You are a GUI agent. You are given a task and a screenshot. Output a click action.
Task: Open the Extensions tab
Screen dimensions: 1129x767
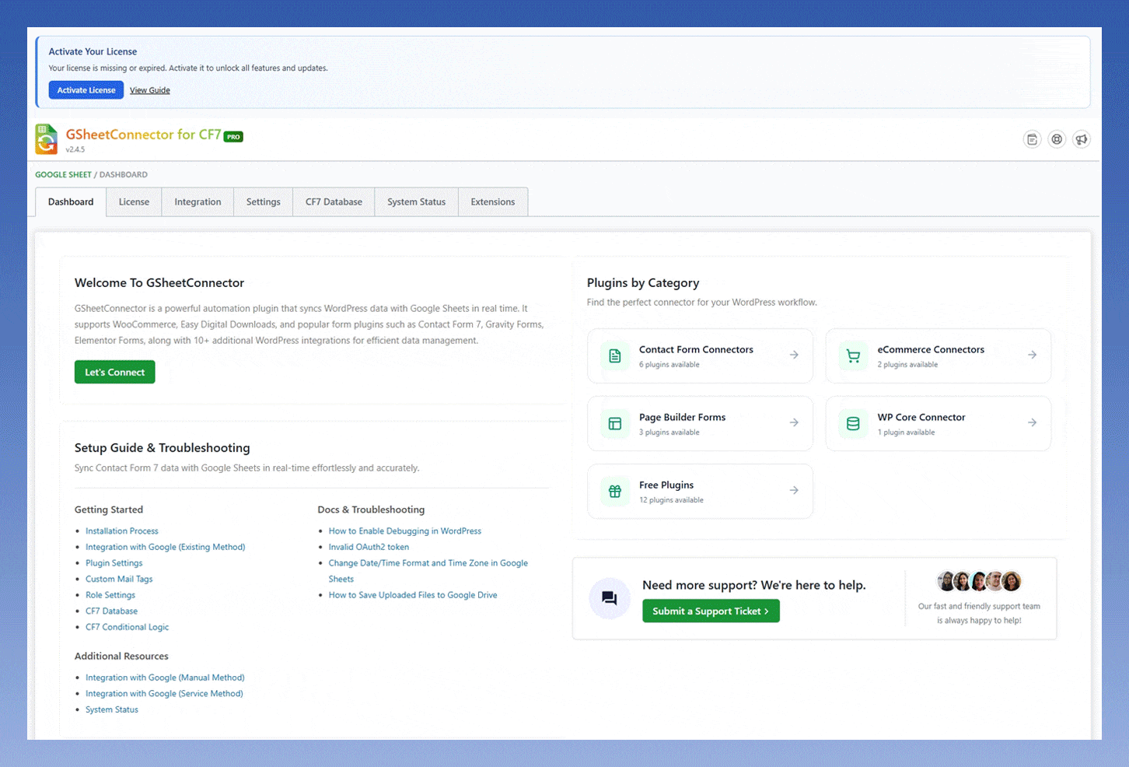click(493, 202)
